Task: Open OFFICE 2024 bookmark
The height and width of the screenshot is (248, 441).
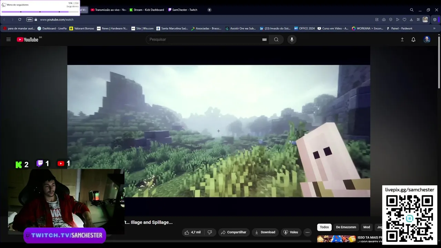Action: point(305,29)
